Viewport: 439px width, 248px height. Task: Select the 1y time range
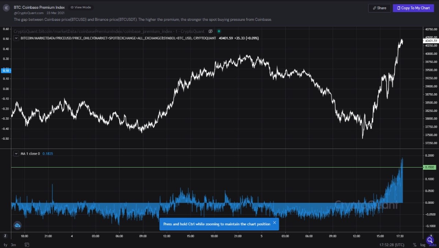tap(5, 245)
